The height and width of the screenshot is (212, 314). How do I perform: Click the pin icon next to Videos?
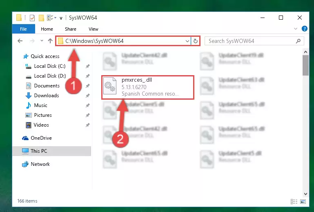[87, 125]
